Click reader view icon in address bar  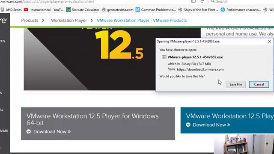click(x=193, y=2)
